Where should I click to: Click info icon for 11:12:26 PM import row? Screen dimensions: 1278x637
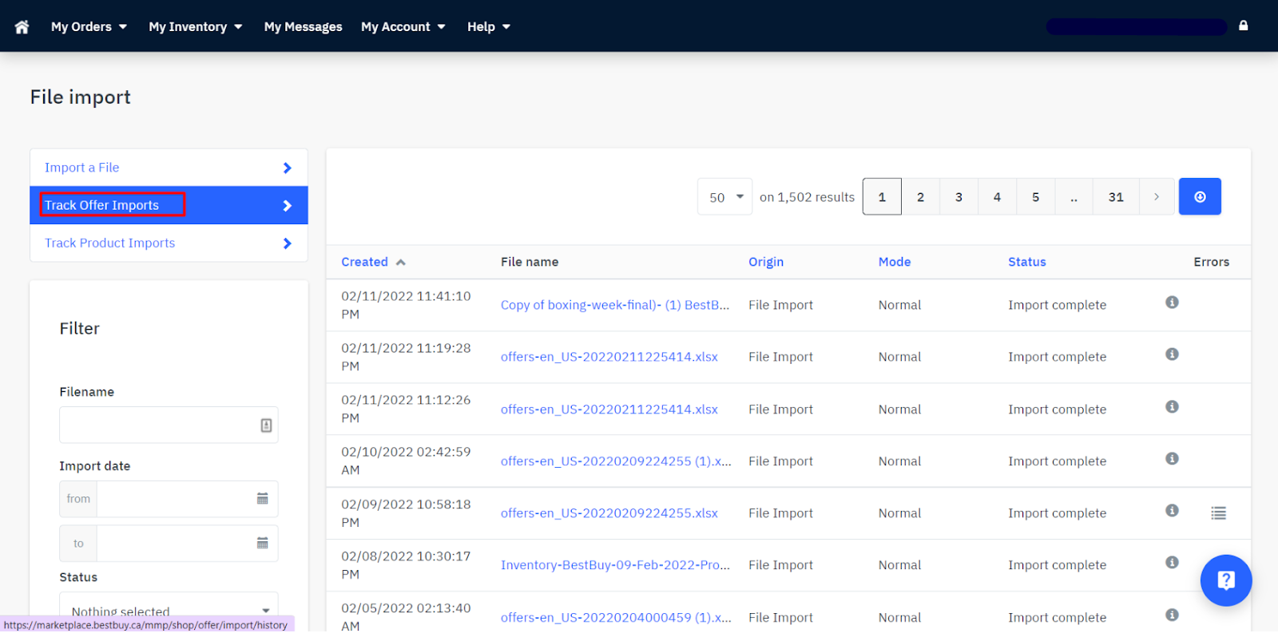pos(1172,407)
